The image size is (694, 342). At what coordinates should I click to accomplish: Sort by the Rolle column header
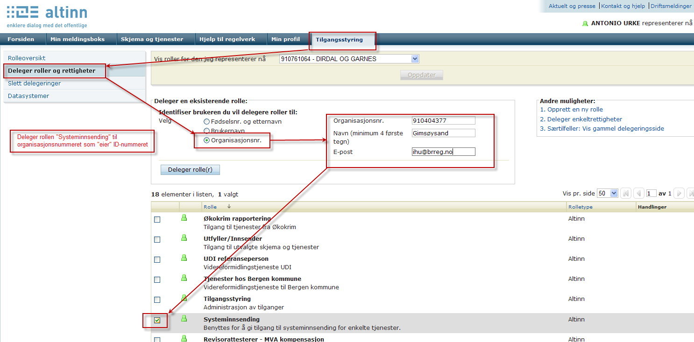[x=210, y=207]
